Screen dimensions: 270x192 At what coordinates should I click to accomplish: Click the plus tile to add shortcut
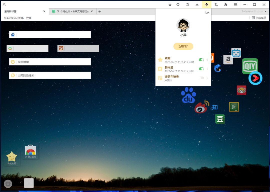point(29,183)
